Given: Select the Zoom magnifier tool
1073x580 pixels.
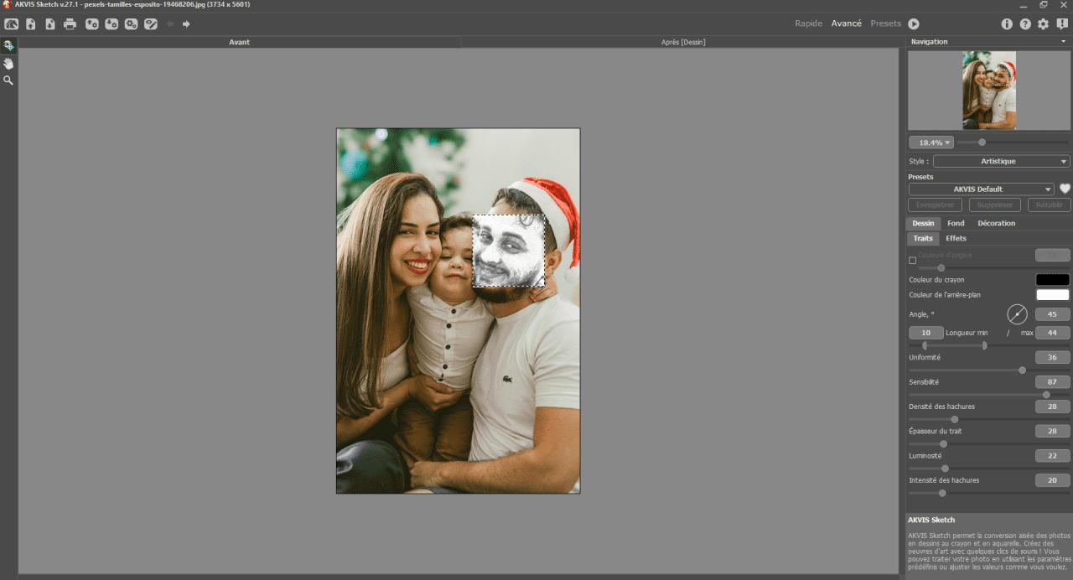Looking at the screenshot, I should click(x=8, y=80).
